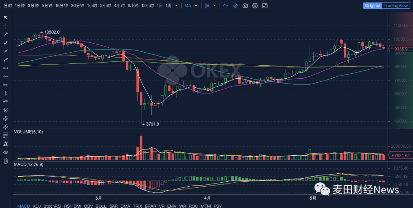The height and width of the screenshot is (208, 413).
Task: Toggle drawings visibility with eye icon
Action: point(6,152)
